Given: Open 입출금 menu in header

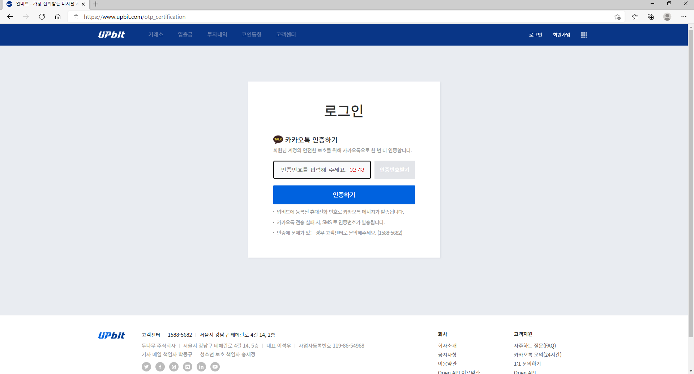Looking at the screenshot, I should click(185, 35).
